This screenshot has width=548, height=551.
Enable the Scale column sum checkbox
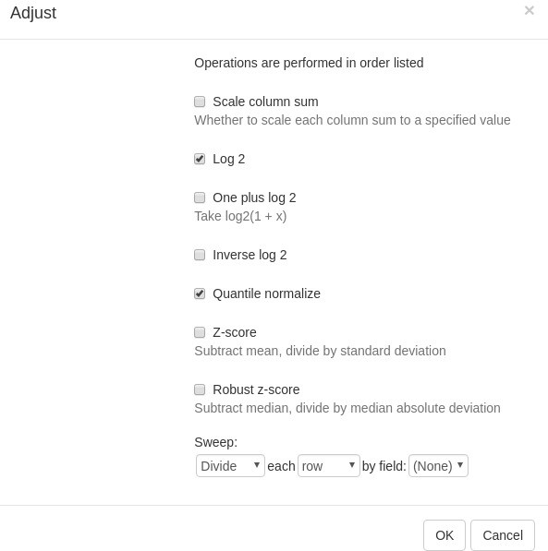click(200, 102)
